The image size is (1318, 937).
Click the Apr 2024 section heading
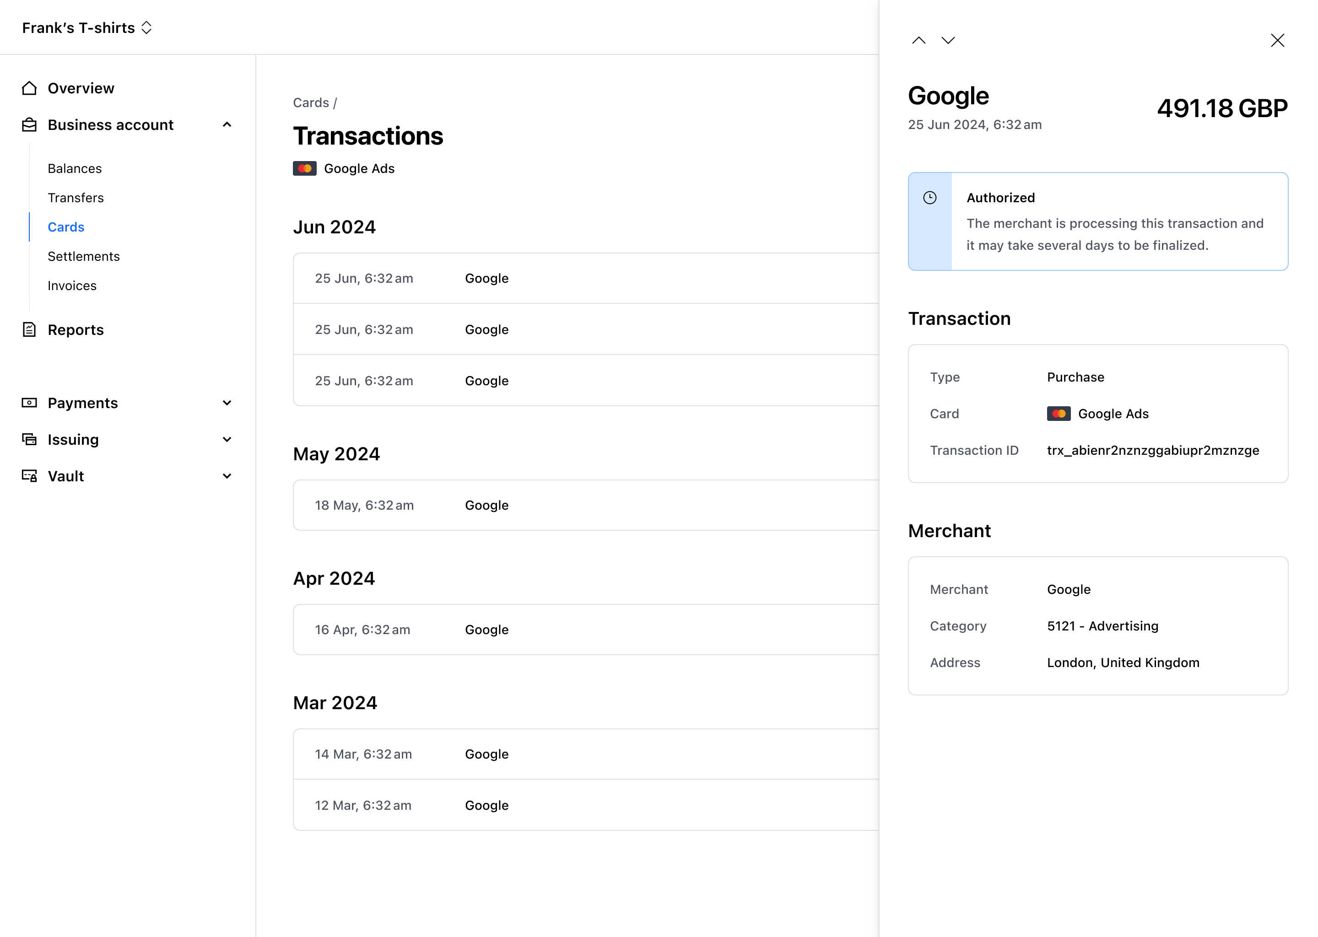click(334, 578)
